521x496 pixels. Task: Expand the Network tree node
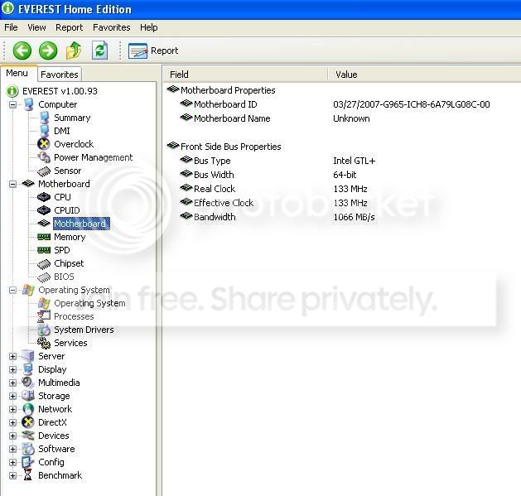[12, 409]
